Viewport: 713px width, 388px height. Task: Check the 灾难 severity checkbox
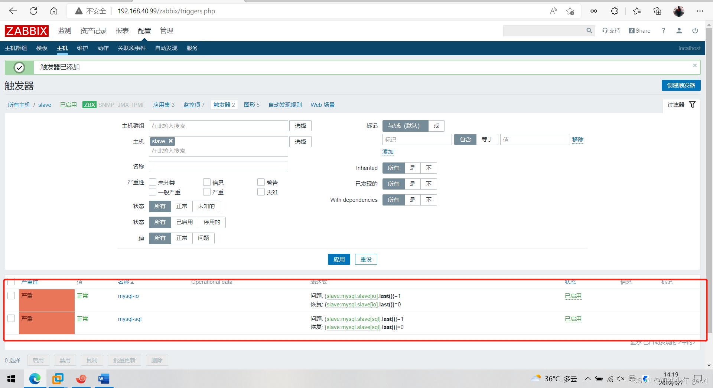point(261,192)
